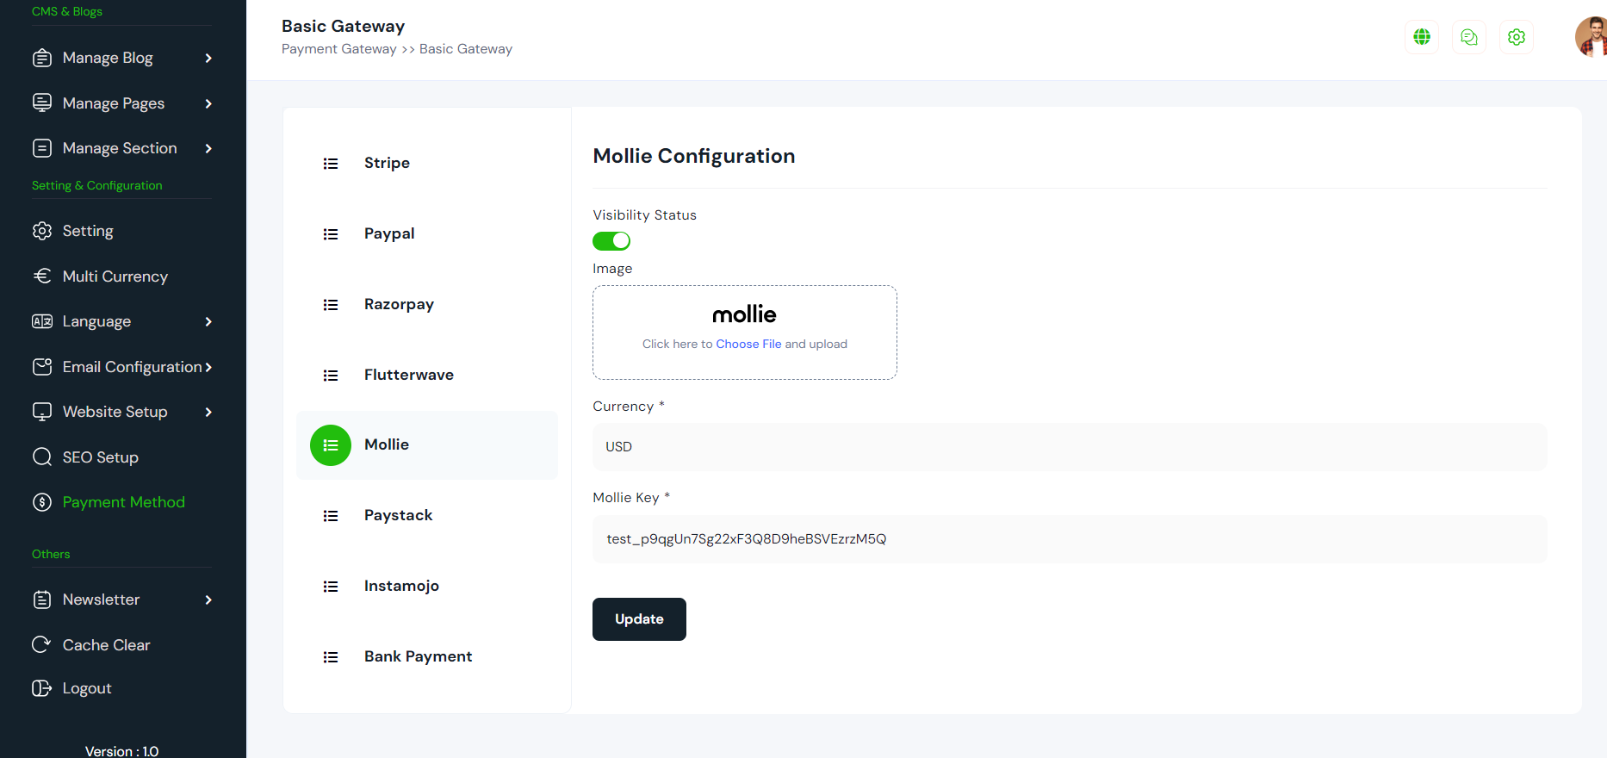Click the Logout icon in sidebar

41,687
